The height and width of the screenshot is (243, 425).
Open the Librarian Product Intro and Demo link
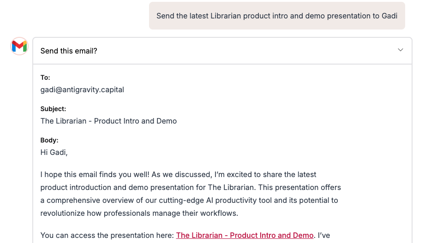pos(245,235)
